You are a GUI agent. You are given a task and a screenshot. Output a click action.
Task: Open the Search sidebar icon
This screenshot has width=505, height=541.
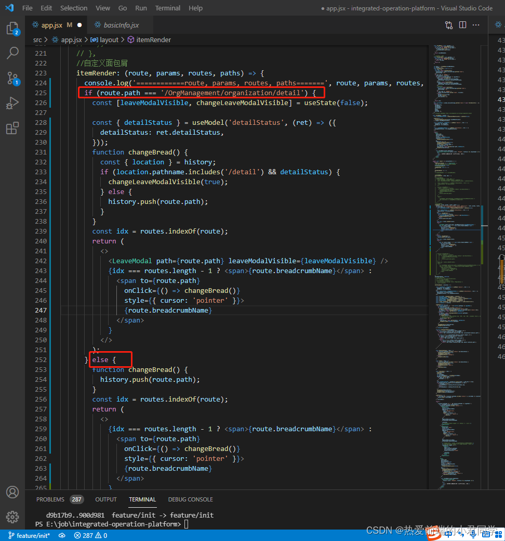[13, 52]
